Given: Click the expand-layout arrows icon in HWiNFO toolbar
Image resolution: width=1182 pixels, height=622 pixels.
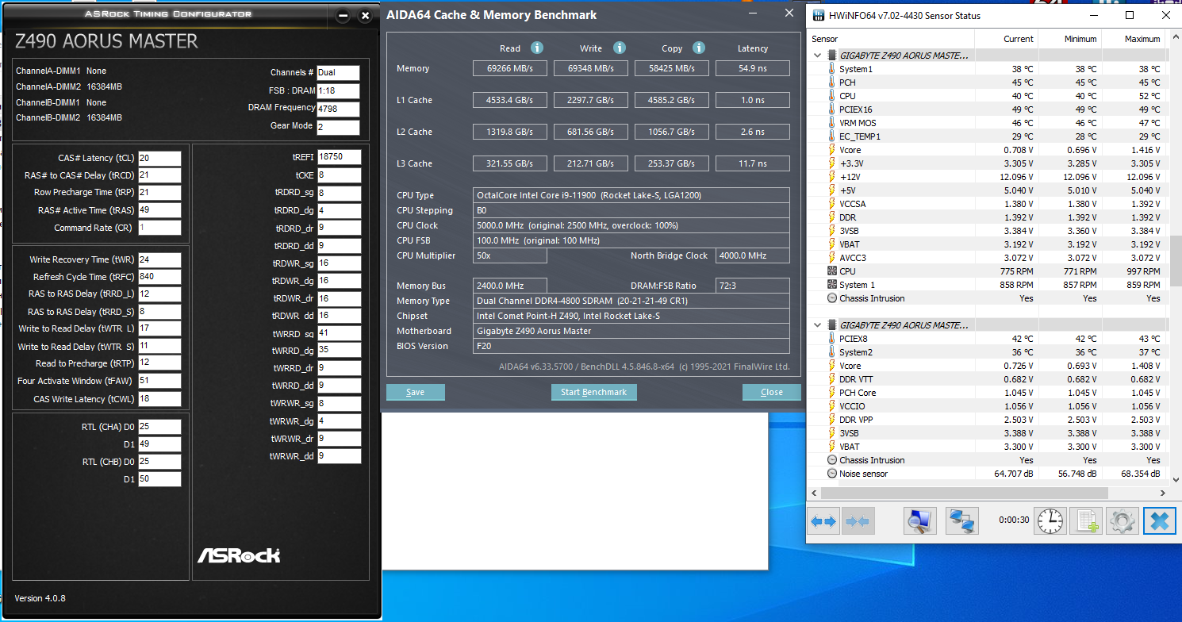Looking at the screenshot, I should [824, 521].
